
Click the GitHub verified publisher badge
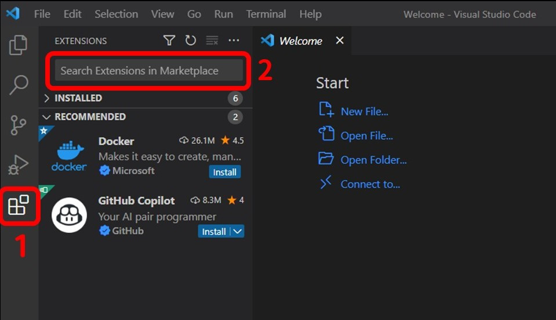pyautogui.click(x=104, y=231)
